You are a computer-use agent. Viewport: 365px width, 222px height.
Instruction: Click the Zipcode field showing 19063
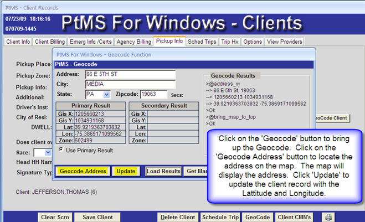pos(153,94)
